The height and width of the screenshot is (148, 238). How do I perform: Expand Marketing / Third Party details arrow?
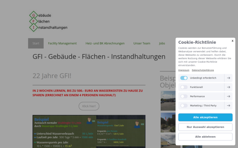click(228, 105)
